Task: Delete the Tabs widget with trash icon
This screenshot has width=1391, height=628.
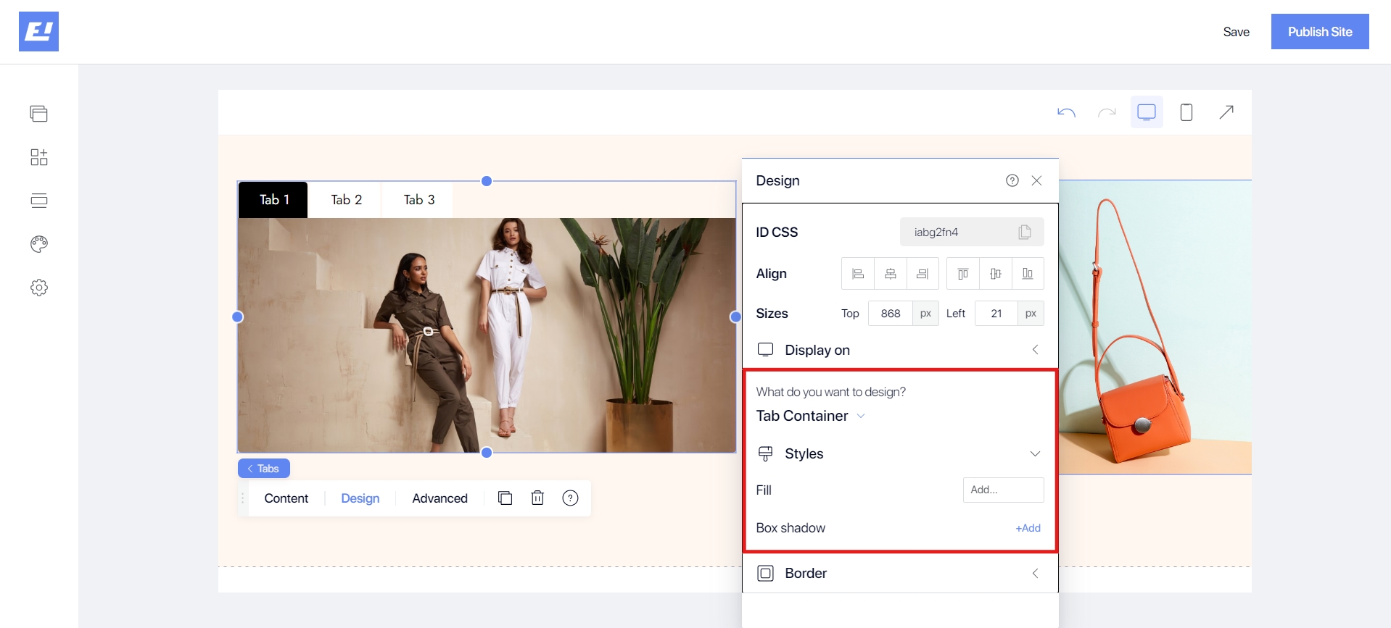Action: 537,498
